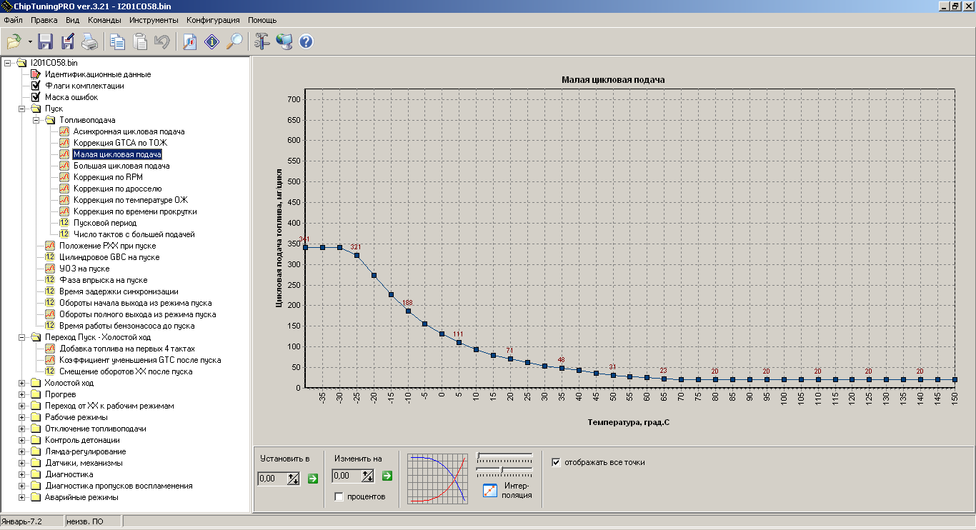
Task: Select Фаза впрыска на пуске item
Action: (104, 280)
